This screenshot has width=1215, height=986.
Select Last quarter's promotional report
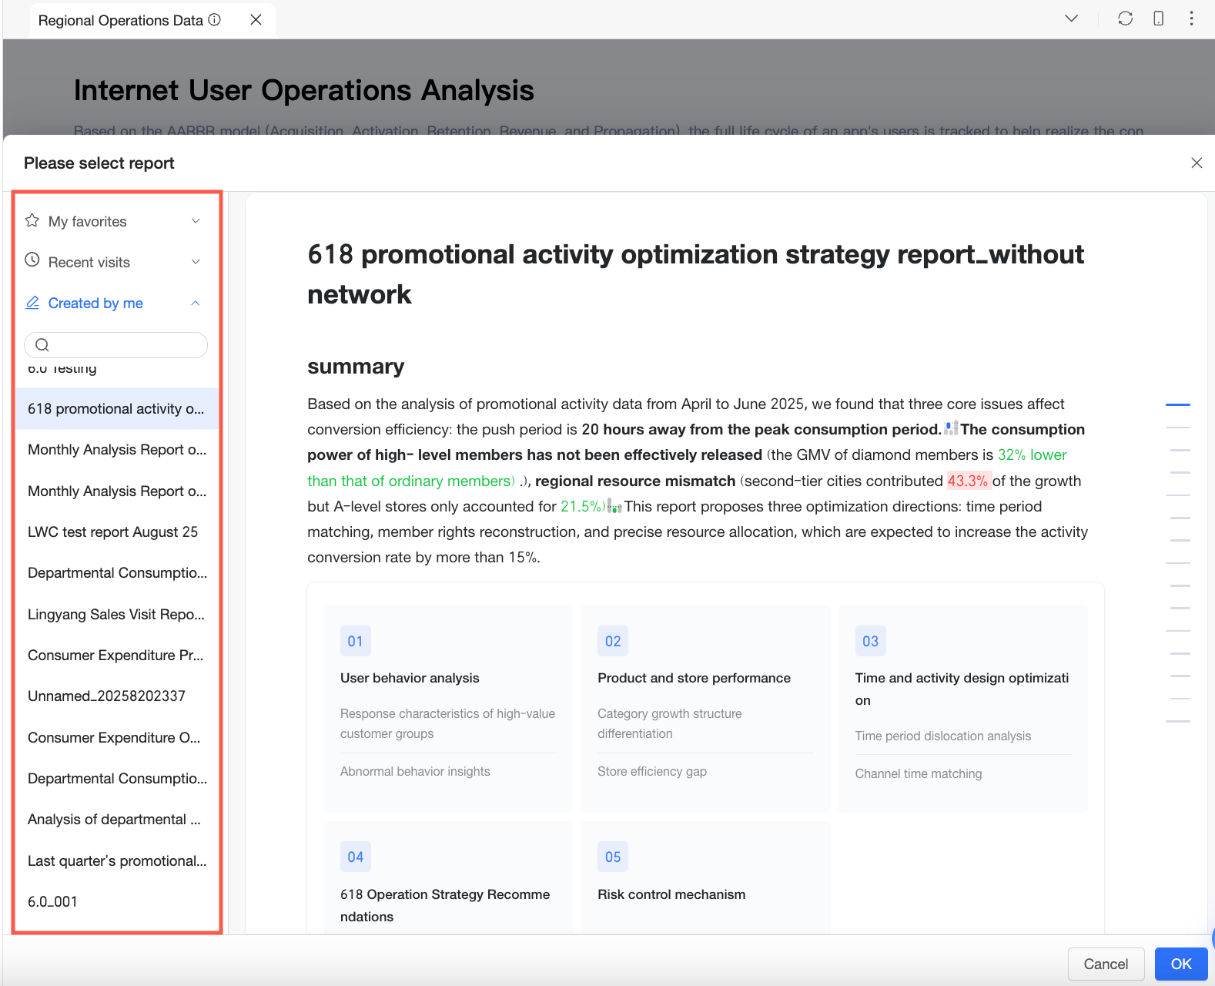tap(117, 860)
